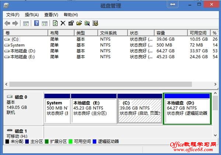Select the 本地磁盘 (E:) 45.23 GB partition block

[94, 109]
